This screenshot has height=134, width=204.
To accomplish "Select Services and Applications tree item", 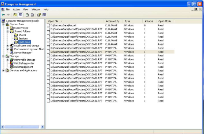I will click(23, 71).
